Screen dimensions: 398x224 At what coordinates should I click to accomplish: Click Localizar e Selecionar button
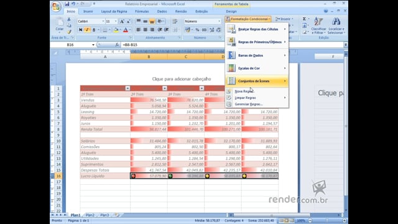[x=336, y=26]
